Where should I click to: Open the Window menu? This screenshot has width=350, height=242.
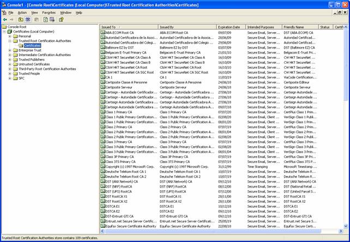click(65, 13)
